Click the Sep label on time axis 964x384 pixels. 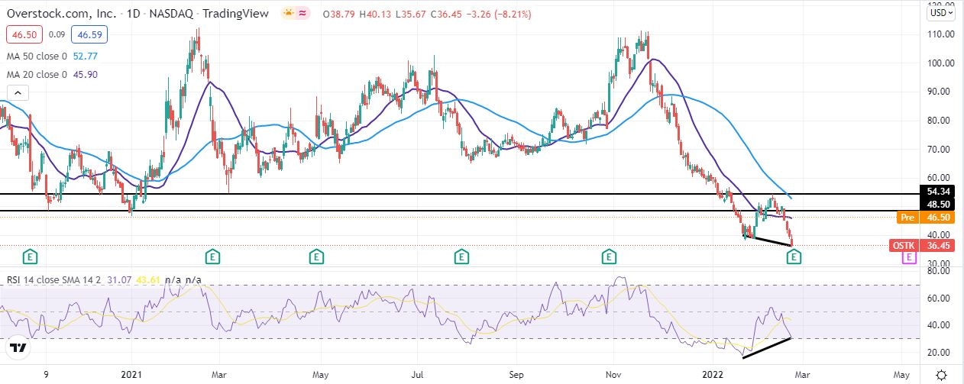(x=516, y=375)
